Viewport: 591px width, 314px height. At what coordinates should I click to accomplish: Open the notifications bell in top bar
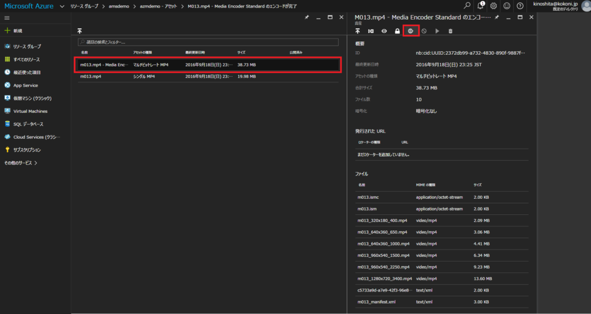click(480, 6)
